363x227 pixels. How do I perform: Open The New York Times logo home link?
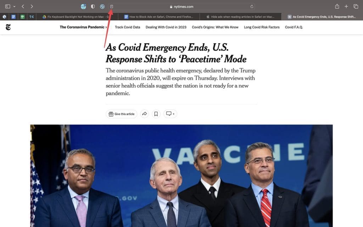coord(8,27)
